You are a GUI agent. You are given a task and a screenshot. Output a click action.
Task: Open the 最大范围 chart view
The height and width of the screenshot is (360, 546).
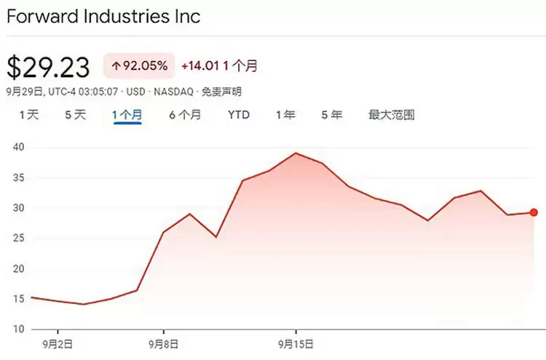pos(391,115)
